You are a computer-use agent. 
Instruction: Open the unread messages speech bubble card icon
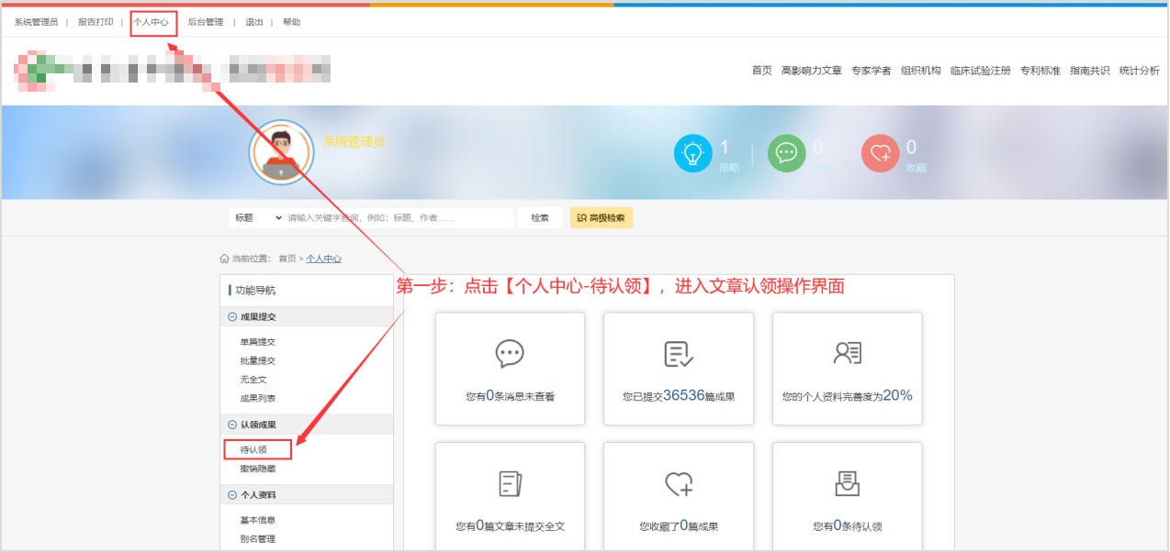[510, 354]
